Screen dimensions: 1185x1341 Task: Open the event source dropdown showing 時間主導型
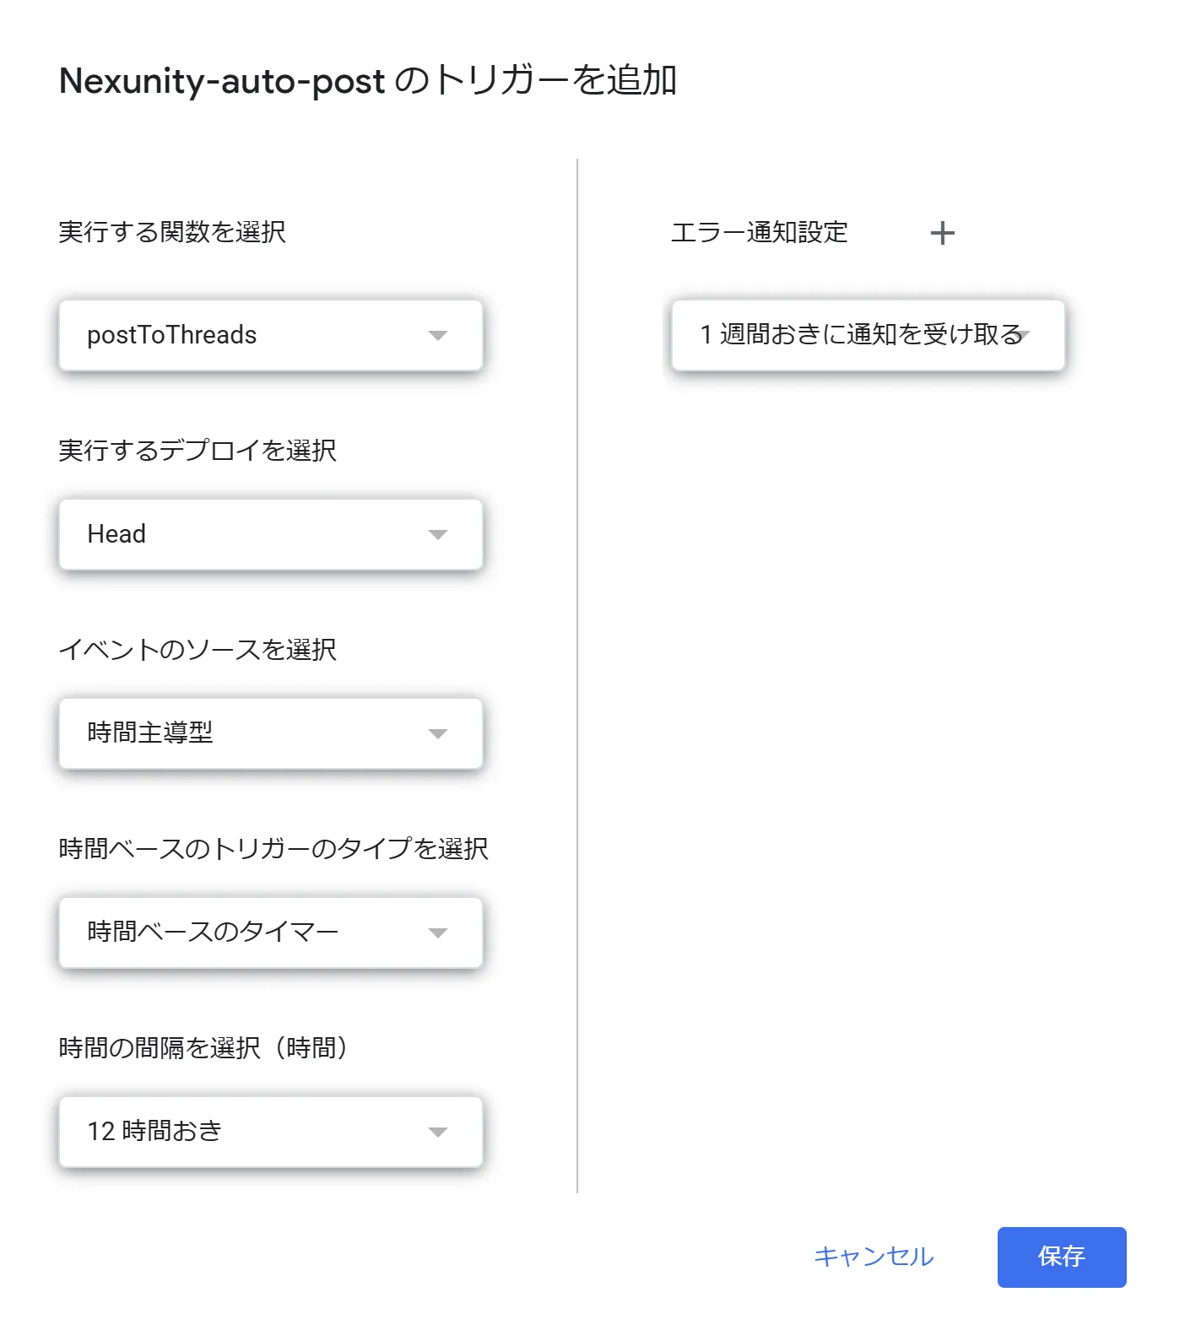pos(270,733)
